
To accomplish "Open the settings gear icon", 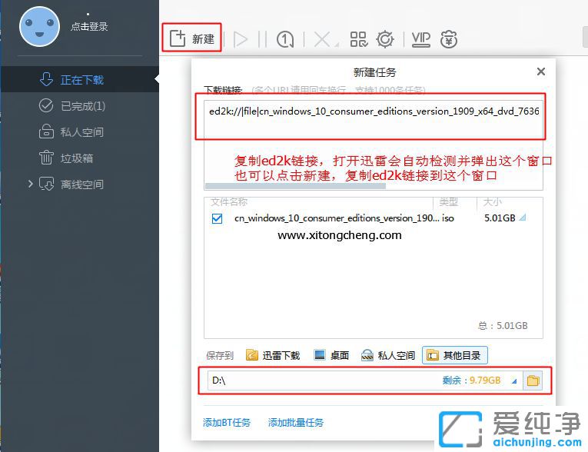I will [x=384, y=39].
